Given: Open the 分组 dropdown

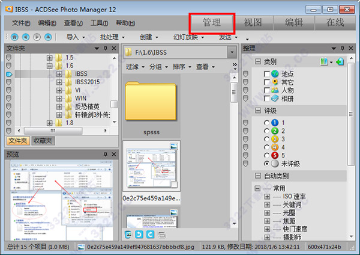Looking at the screenshot, I should pos(158,67).
